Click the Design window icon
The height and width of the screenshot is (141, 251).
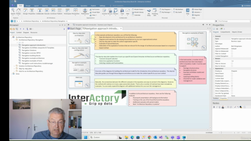click(25, 11)
